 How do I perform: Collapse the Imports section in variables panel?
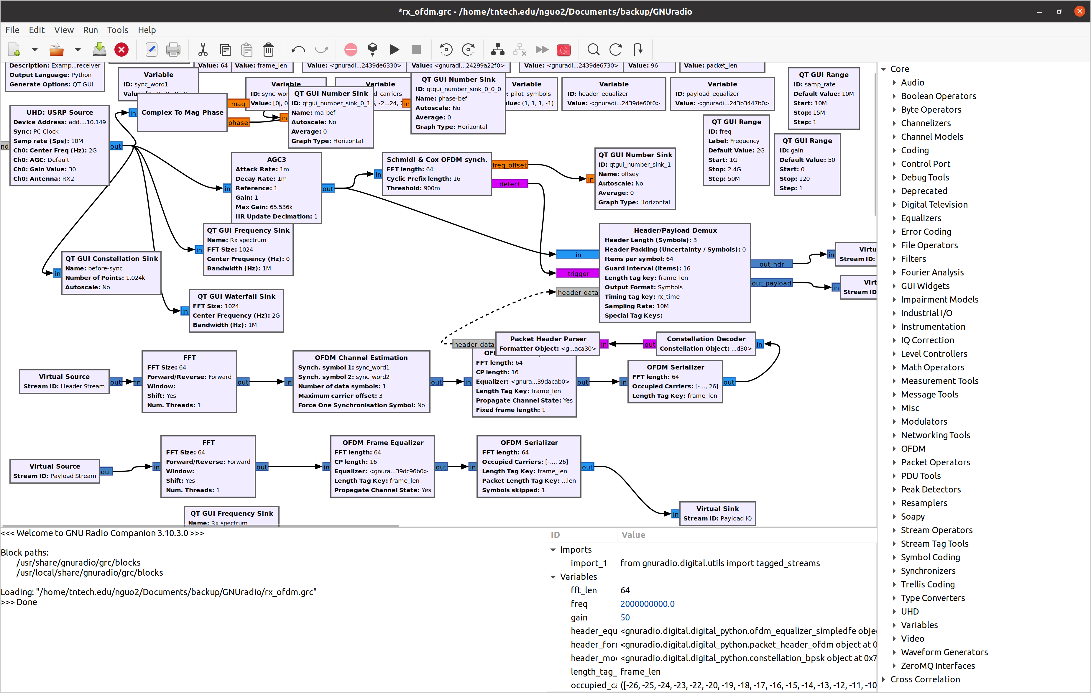click(553, 549)
